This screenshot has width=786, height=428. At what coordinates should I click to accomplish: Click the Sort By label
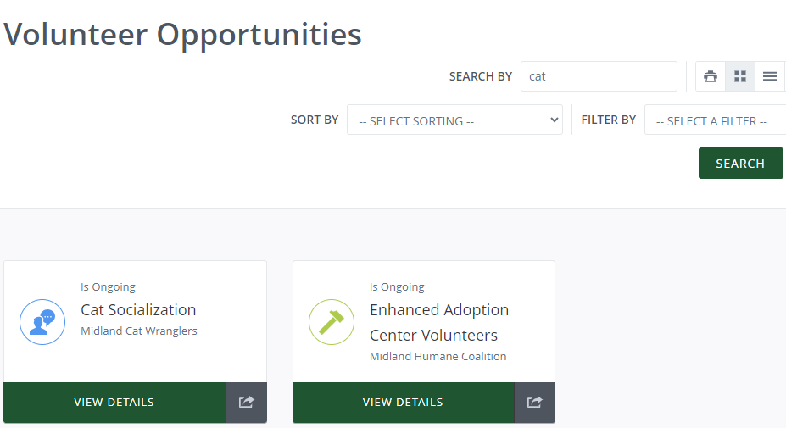[315, 120]
